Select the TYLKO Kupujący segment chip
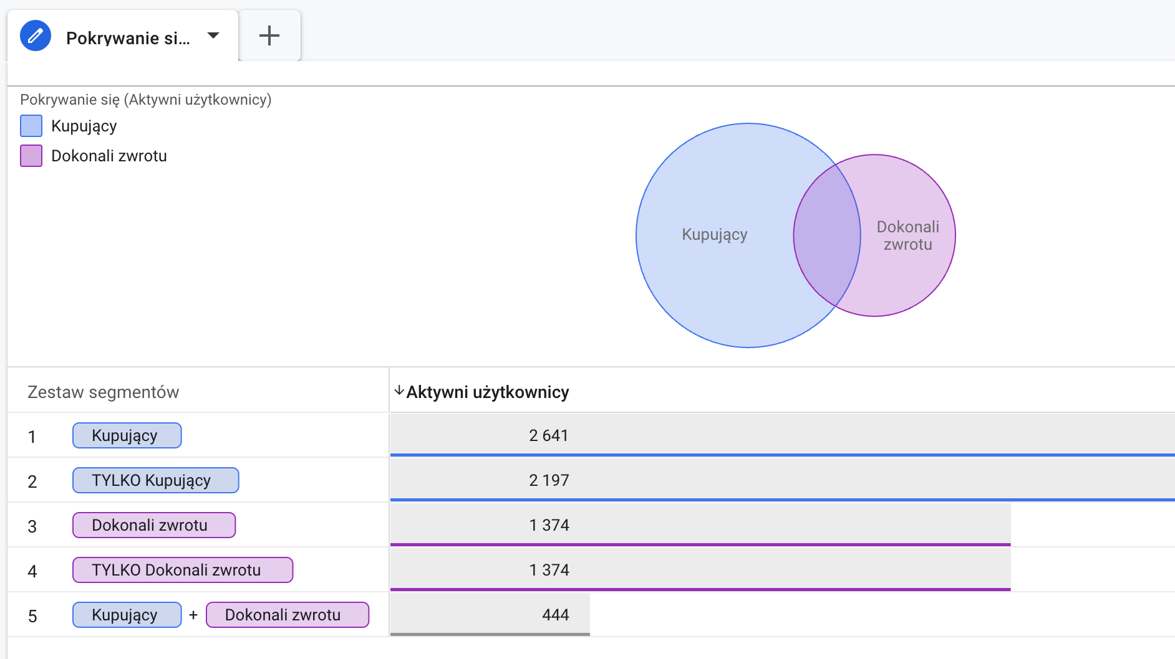Screen dimensions: 1175x659 point(155,480)
